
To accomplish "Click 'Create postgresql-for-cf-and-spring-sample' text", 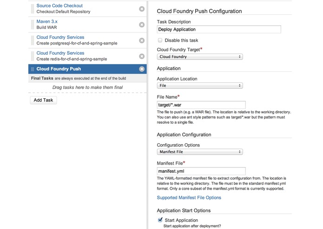I will [x=77, y=43].
